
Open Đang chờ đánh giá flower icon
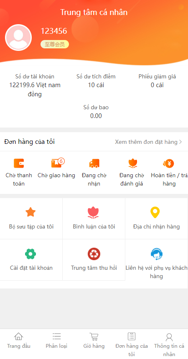click(132, 163)
